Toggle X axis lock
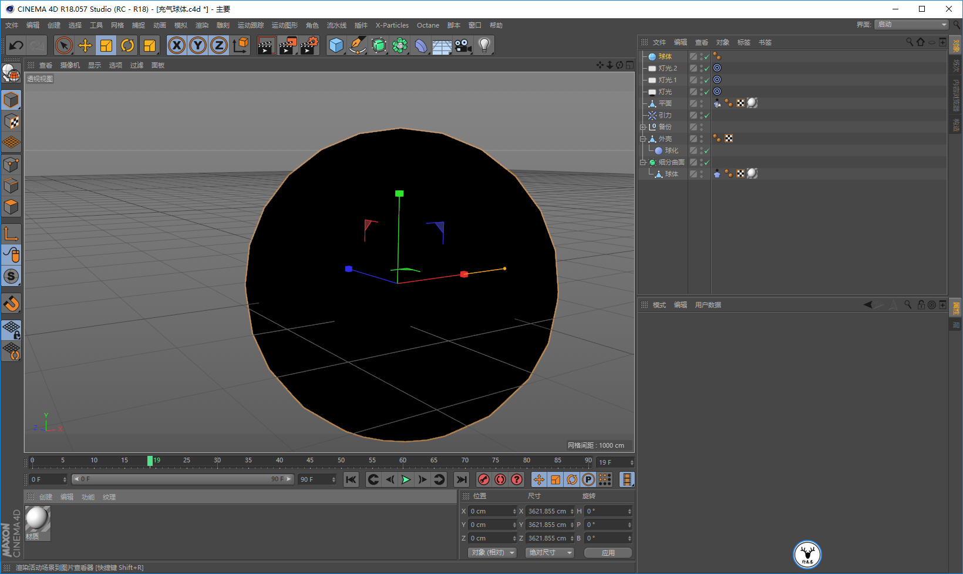Screen dimensions: 963x574 177,45
